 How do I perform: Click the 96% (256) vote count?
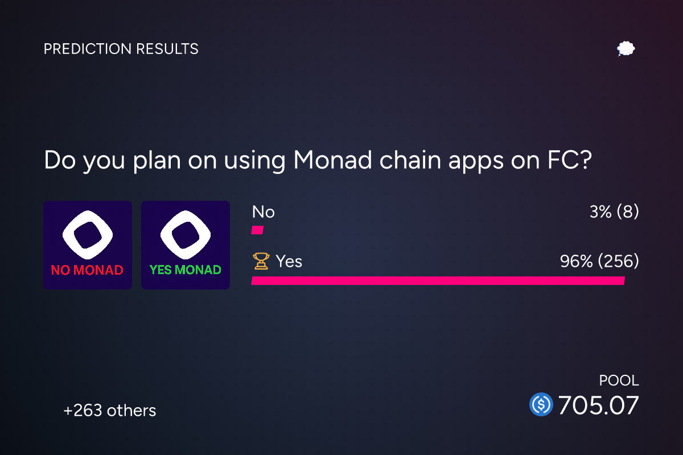click(600, 262)
